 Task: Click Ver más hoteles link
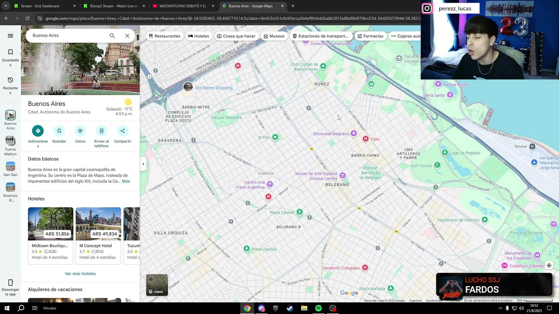point(80,273)
